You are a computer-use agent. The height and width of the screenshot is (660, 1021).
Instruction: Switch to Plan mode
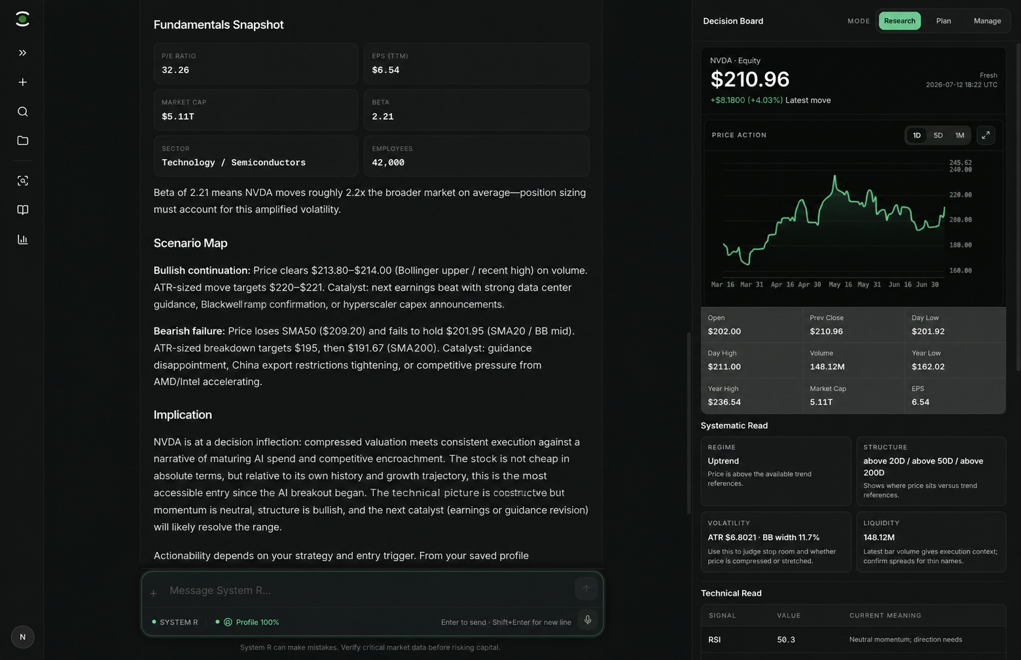click(x=943, y=21)
